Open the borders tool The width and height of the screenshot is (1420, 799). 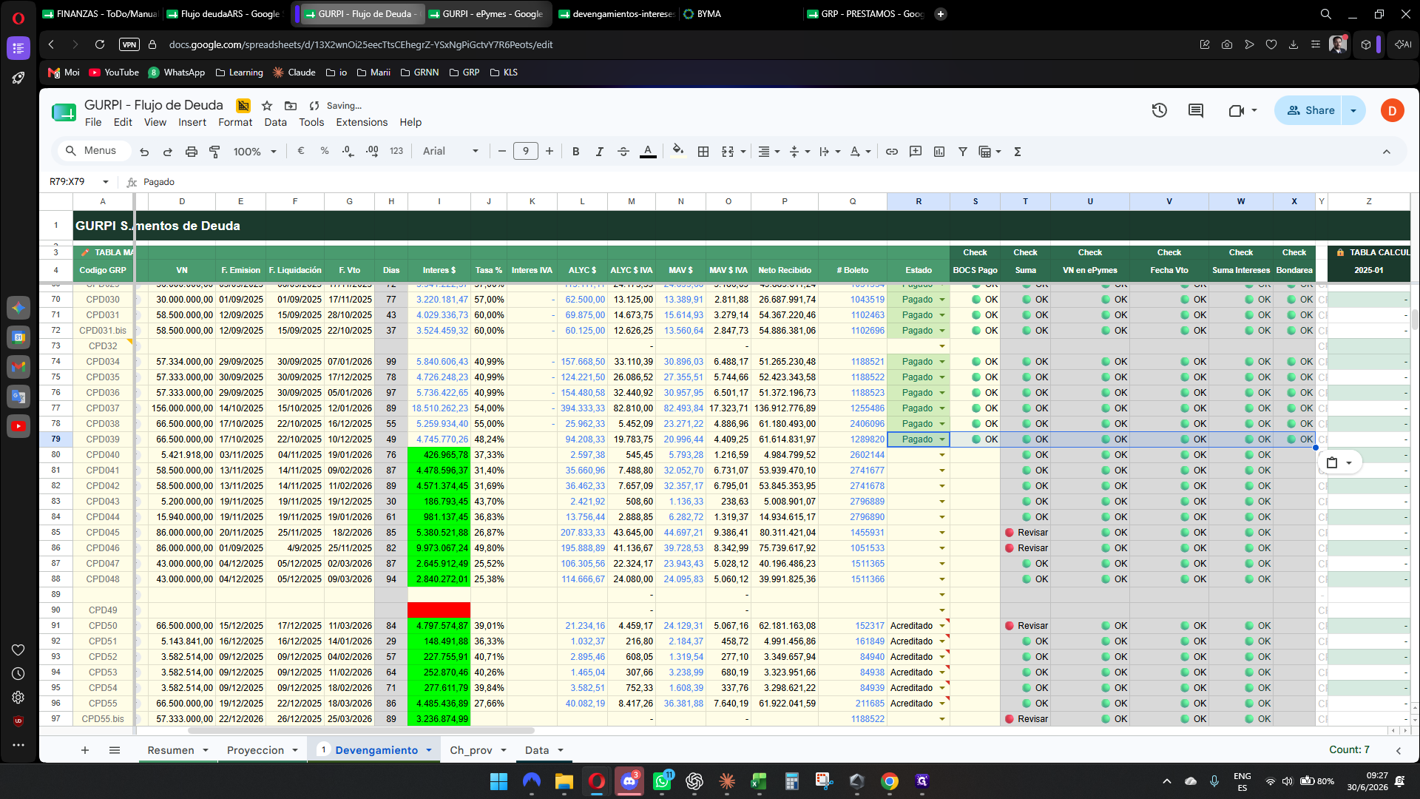coord(703,152)
